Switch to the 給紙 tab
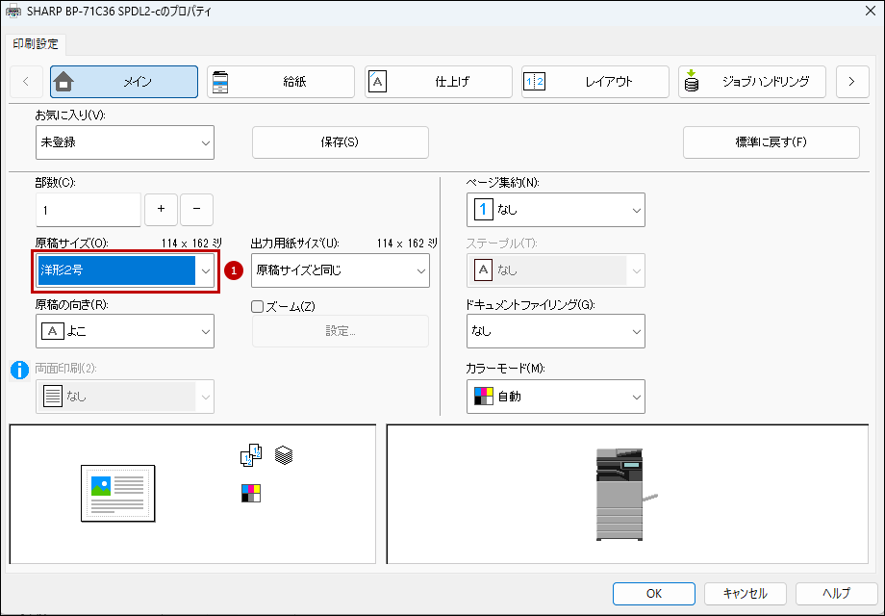The width and height of the screenshot is (885, 616). pyautogui.click(x=281, y=82)
